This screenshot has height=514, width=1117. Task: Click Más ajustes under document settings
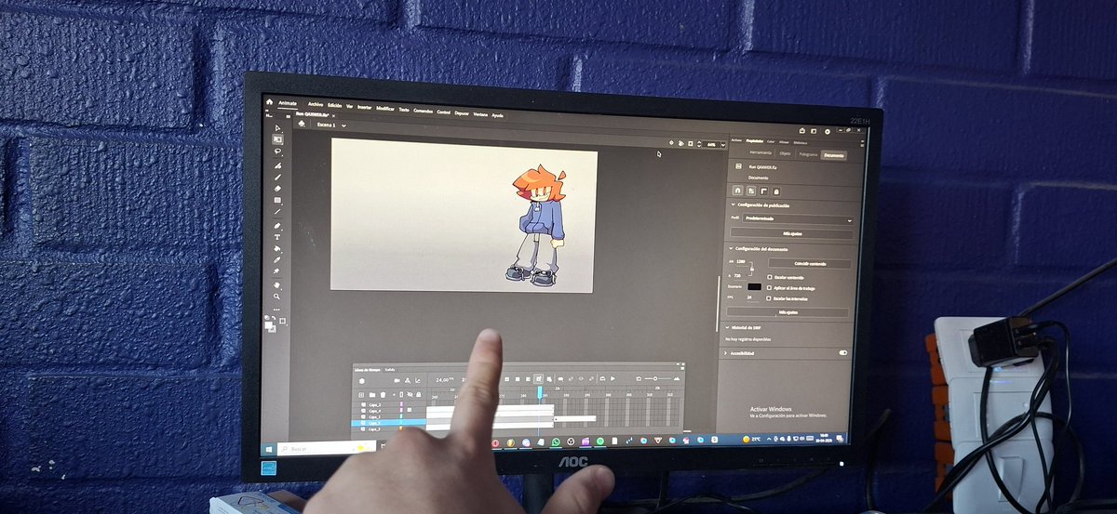788,312
